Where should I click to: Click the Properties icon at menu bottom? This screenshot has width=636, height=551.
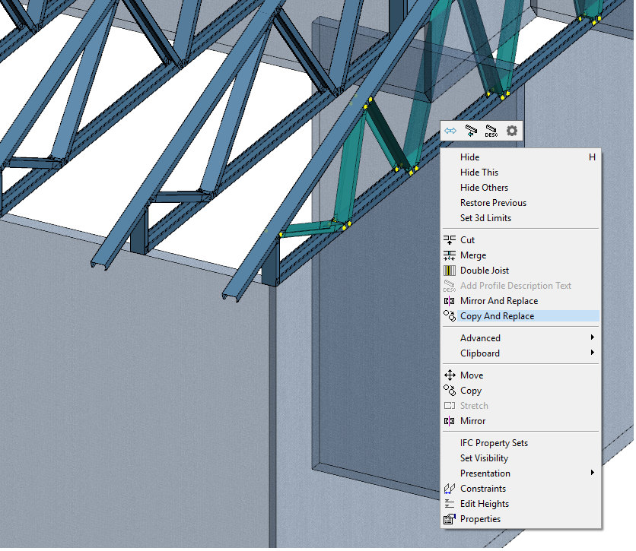(x=449, y=519)
